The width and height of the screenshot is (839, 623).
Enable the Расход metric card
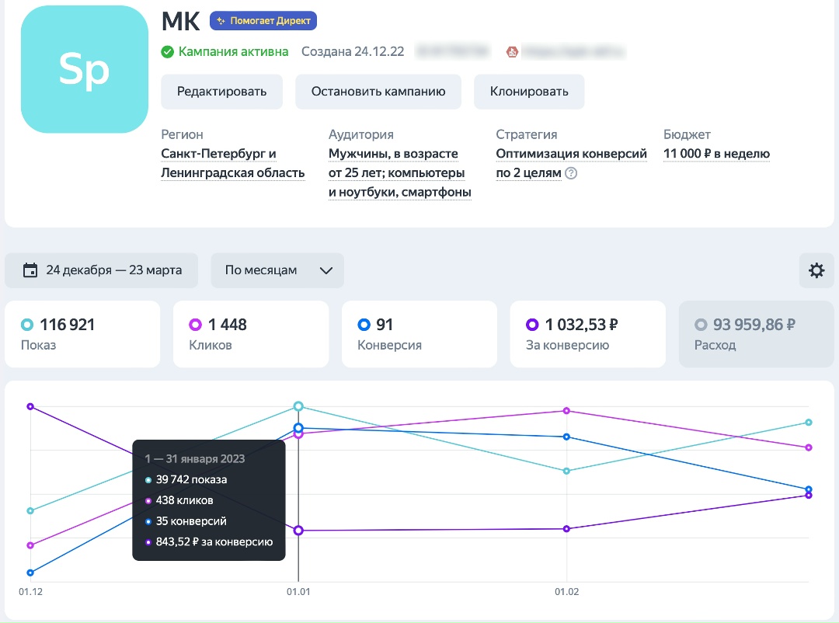point(756,334)
